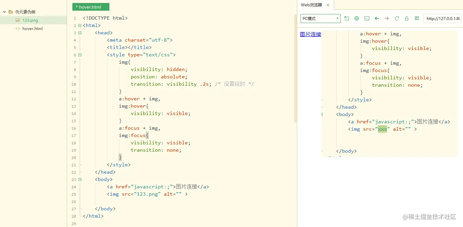This screenshot has height=227, width=463.
Task: Click the "transition: visibility .2s;" code
Action: coord(171,84)
